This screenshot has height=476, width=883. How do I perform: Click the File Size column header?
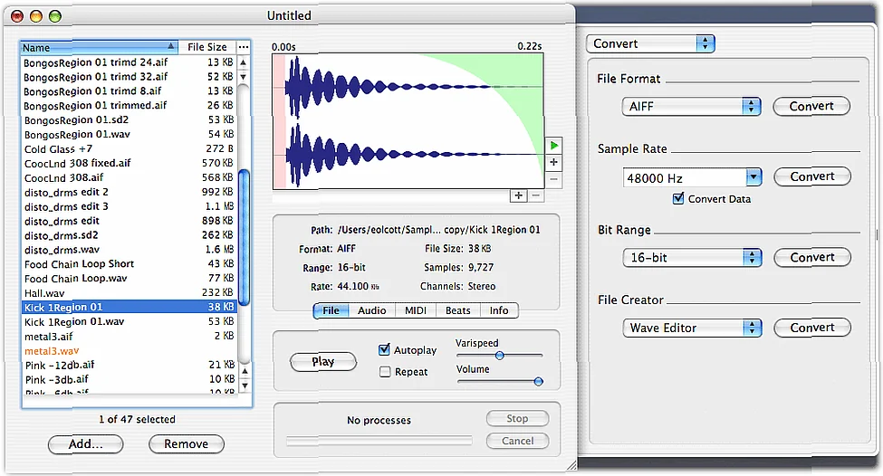point(206,47)
